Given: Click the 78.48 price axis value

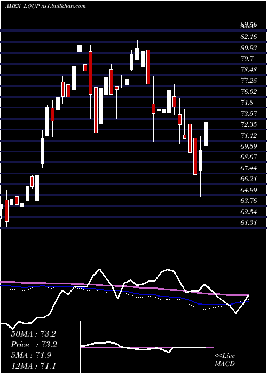Looking at the screenshot, I should [x=249, y=69].
